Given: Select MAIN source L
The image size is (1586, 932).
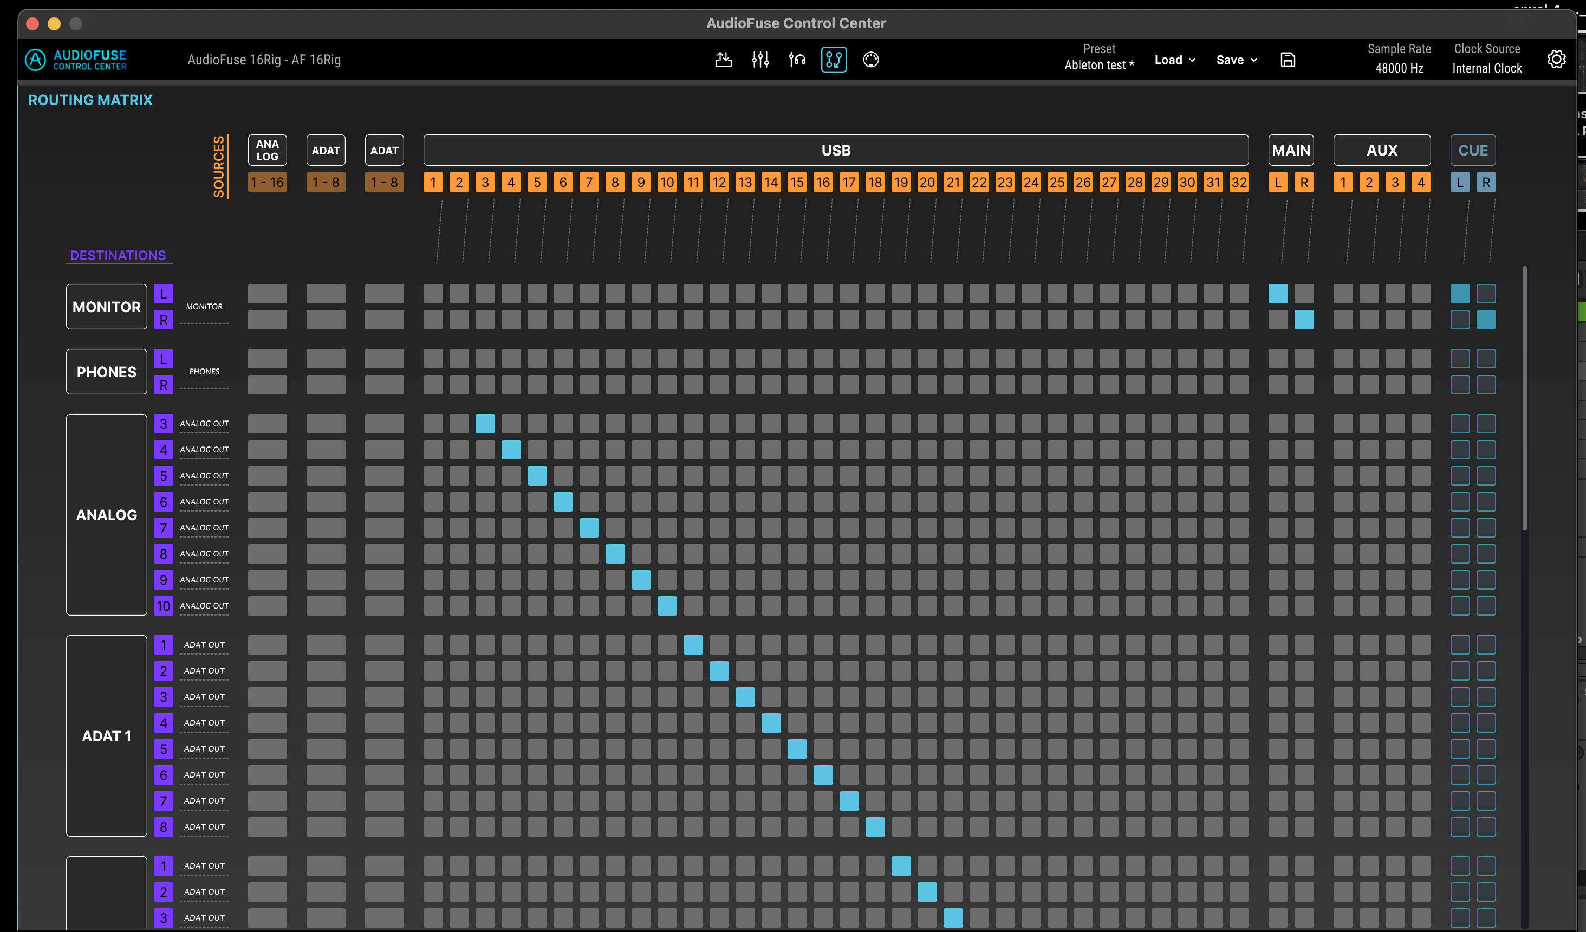Looking at the screenshot, I should [x=1278, y=183].
